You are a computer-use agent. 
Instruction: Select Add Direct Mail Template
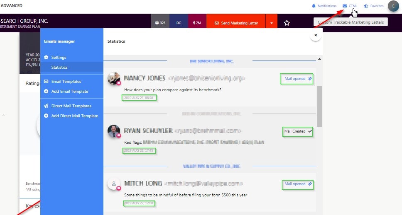pyautogui.click(x=74, y=116)
